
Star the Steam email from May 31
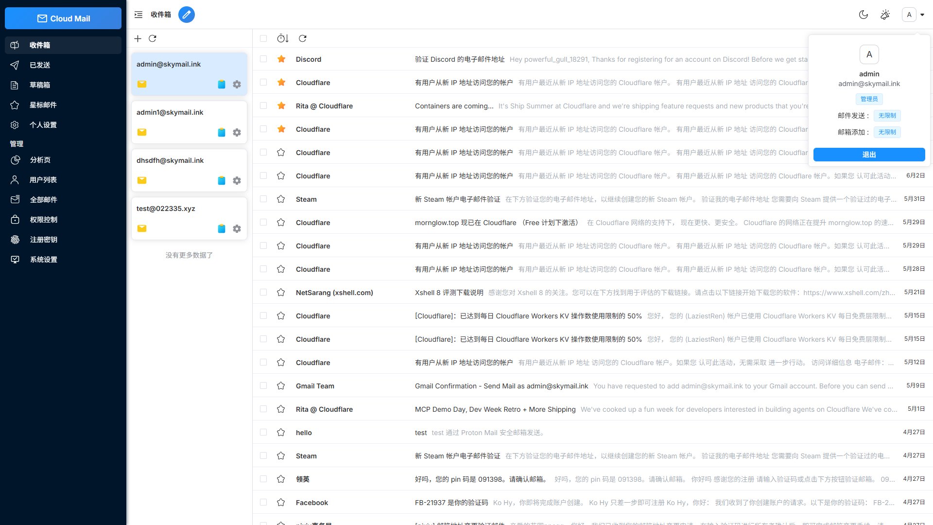tap(281, 199)
